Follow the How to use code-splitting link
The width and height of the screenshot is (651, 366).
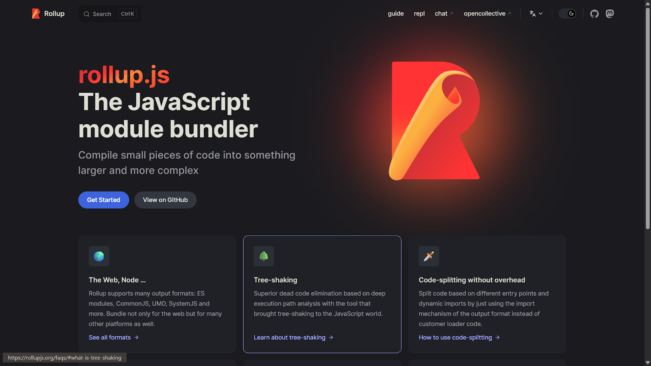click(459, 338)
